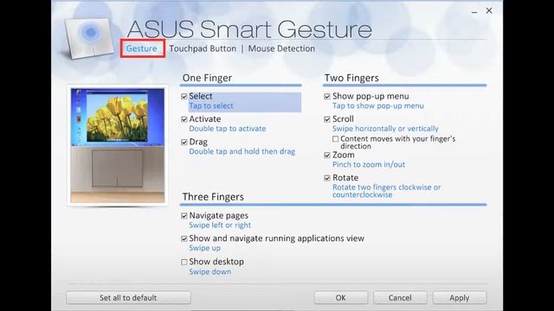Click 'Swipe horizontally or vertically' text
This screenshot has width=554, height=311.
(385, 129)
